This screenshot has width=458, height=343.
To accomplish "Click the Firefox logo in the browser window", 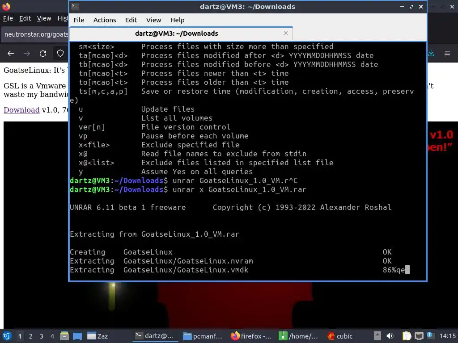I will [6, 6].
